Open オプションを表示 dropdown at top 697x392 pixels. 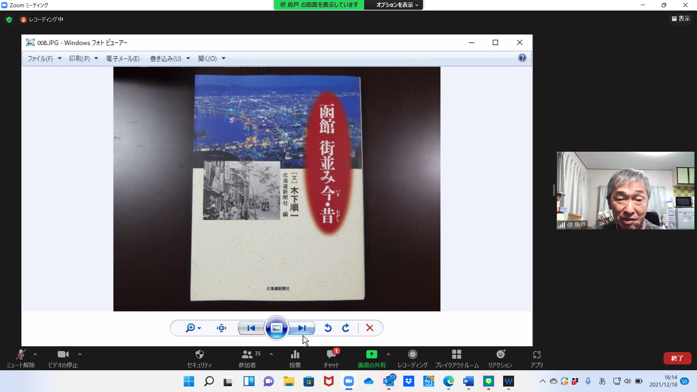pyautogui.click(x=397, y=5)
